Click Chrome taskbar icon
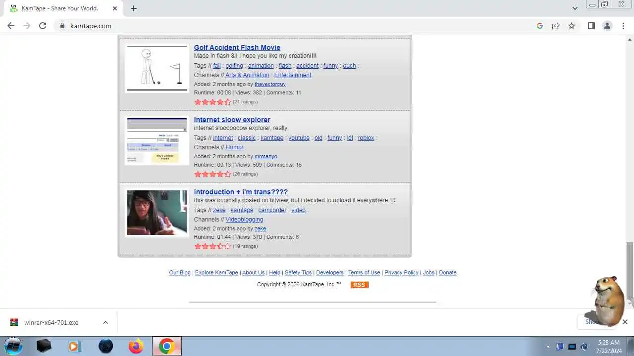Viewport: 634px width, 356px height. click(167, 346)
